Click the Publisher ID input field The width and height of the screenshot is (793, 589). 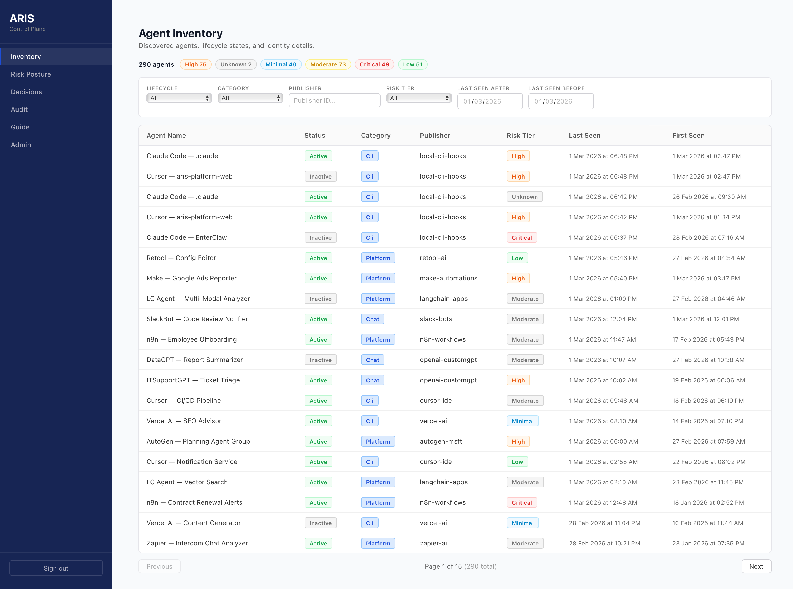click(334, 100)
